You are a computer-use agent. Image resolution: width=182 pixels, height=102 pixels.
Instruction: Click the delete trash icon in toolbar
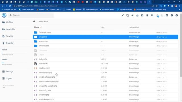coord(147,15)
